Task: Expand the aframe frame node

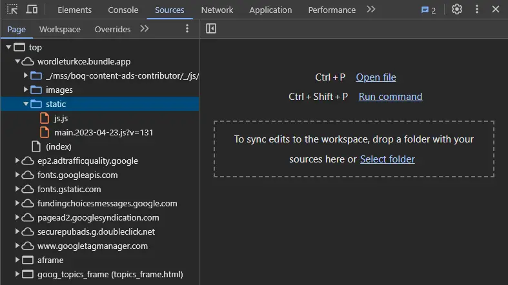Action: [x=17, y=260]
